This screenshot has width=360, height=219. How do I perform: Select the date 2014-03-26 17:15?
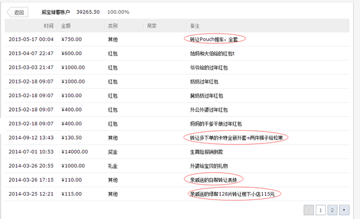click(x=31, y=180)
